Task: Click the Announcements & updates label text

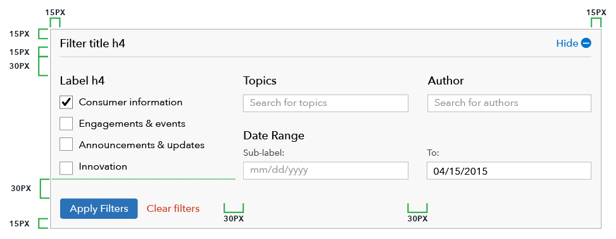Action: 142,145
